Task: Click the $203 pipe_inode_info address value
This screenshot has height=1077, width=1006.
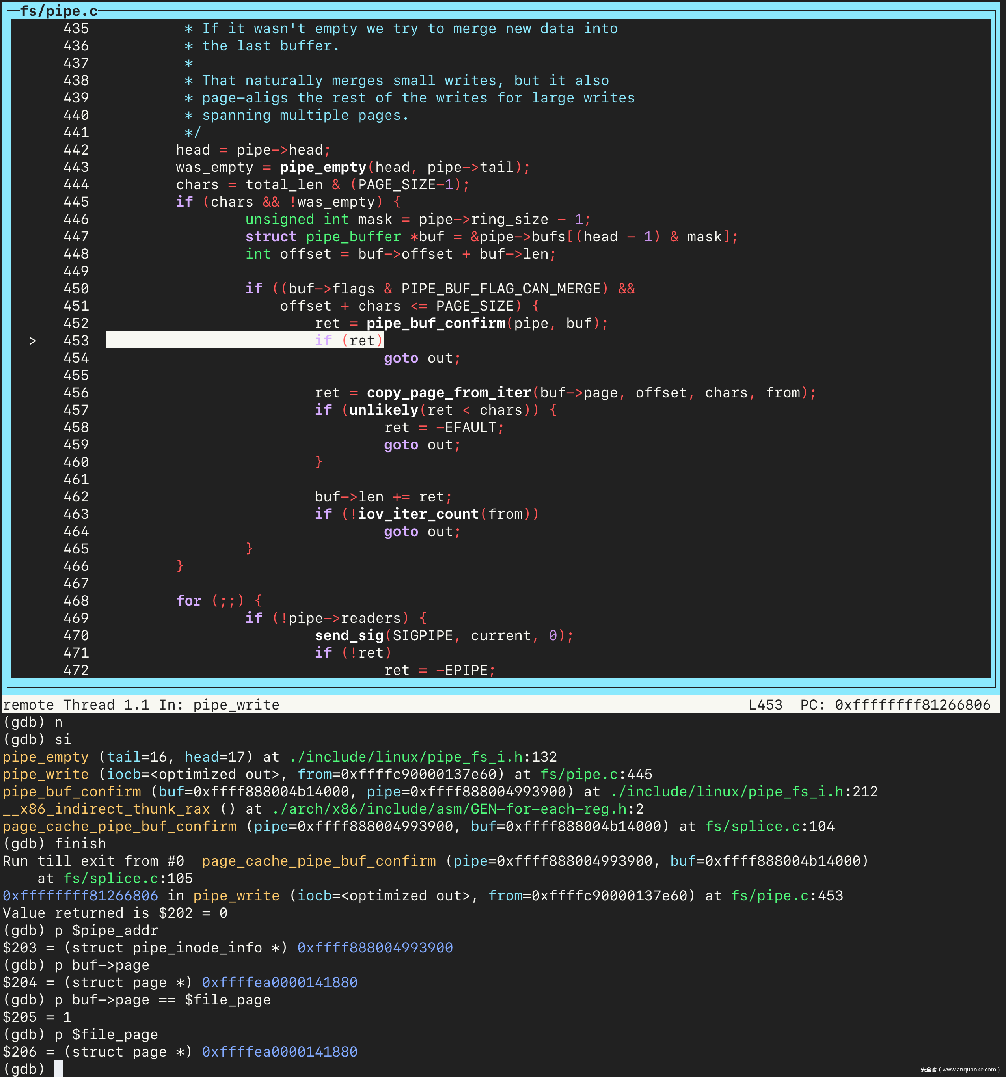Action: [375, 948]
